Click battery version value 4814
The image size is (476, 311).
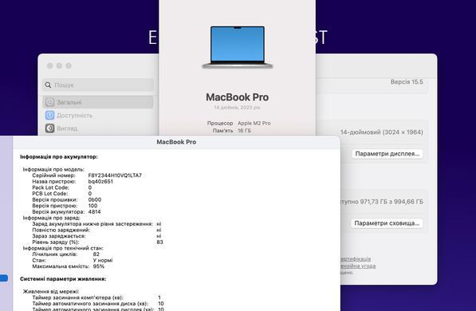(x=94, y=211)
